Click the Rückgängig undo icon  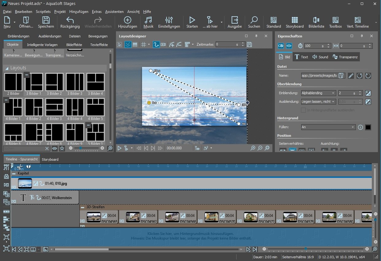point(70,22)
